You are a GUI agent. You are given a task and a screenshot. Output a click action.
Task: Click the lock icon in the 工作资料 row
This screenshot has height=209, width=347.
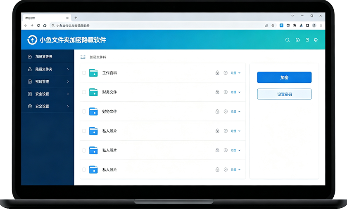pyautogui.click(x=217, y=73)
